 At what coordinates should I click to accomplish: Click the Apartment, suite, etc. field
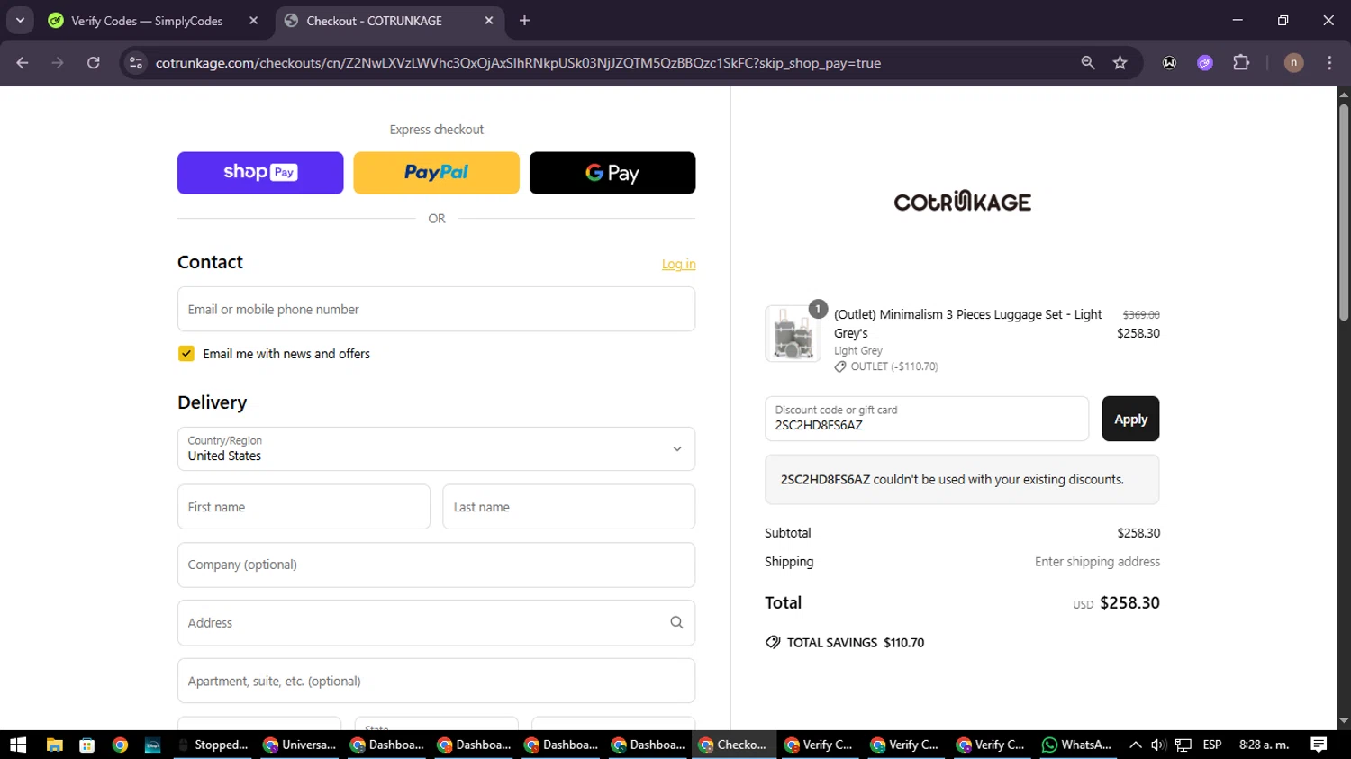click(436, 681)
